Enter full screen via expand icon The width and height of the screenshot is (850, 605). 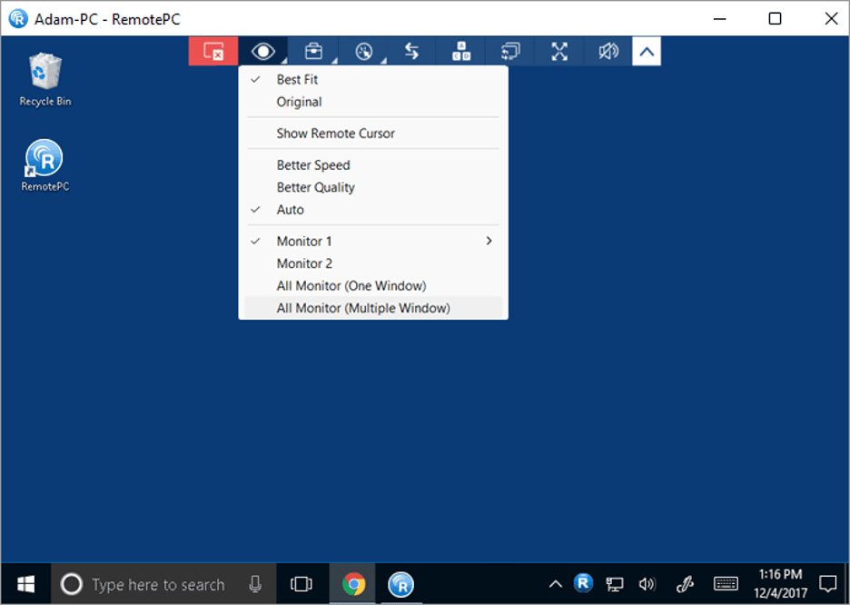pos(558,51)
